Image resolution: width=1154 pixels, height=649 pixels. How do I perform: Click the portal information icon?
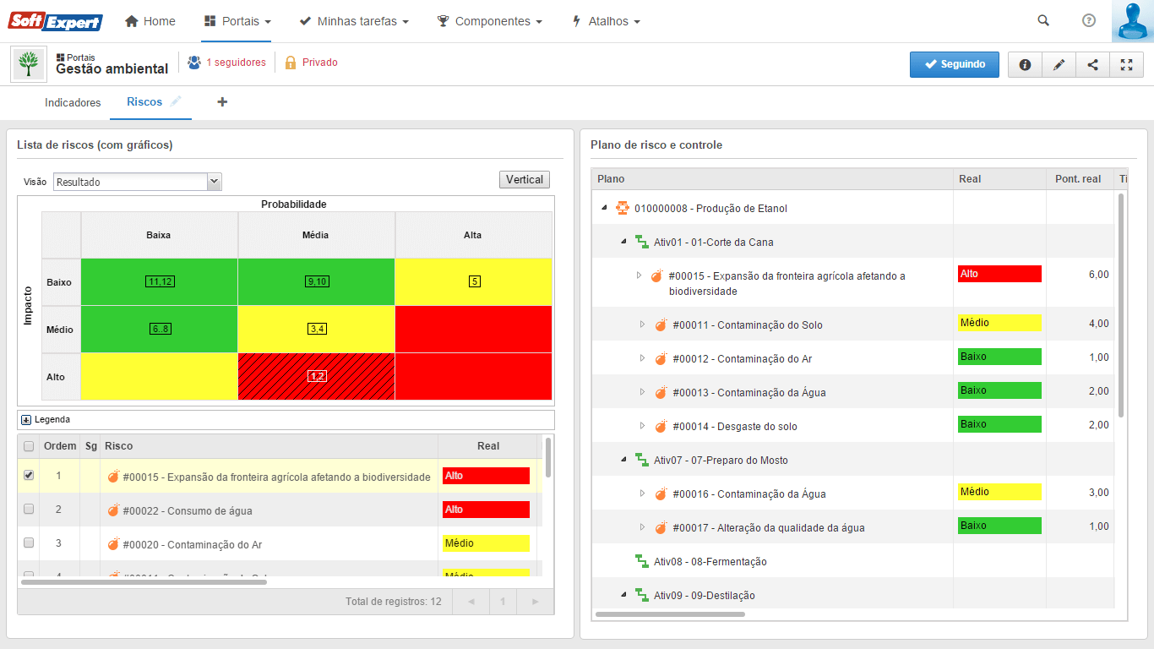pos(1025,64)
